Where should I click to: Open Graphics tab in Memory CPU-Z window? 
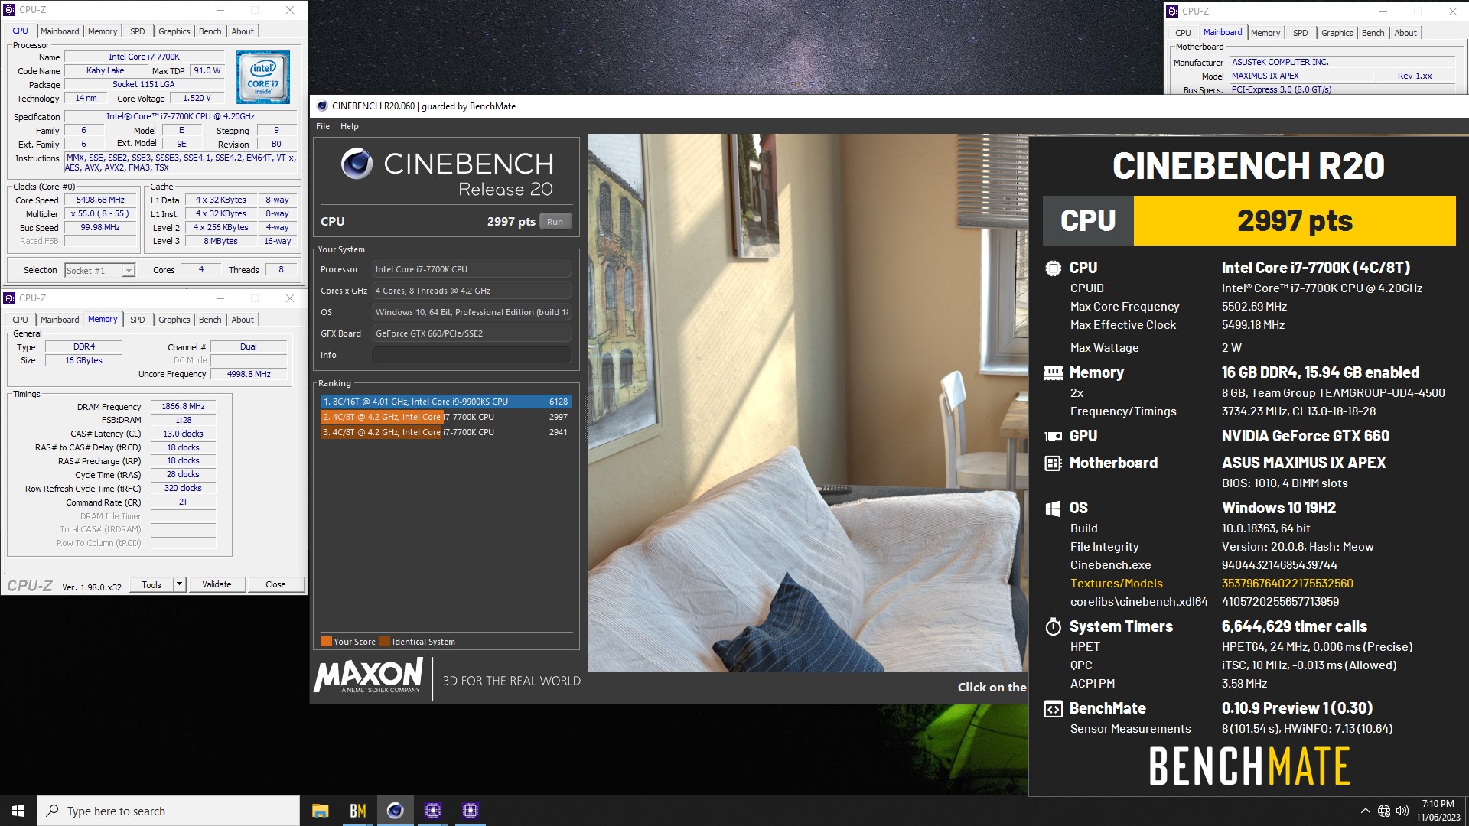pos(174,320)
